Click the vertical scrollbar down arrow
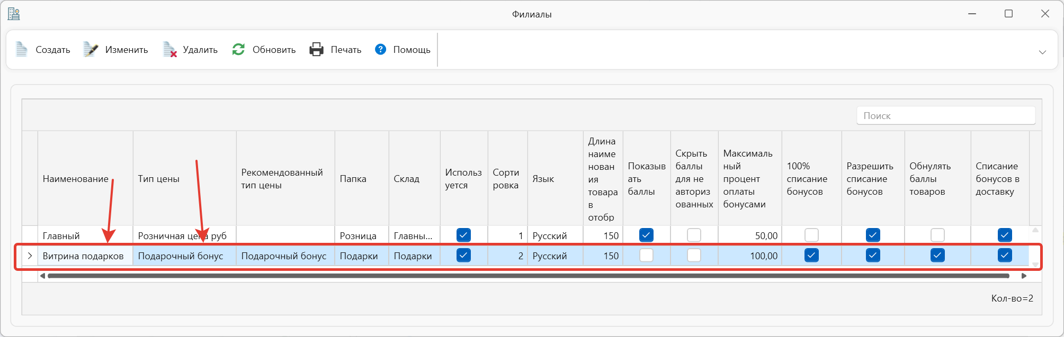The image size is (1064, 337). (1035, 264)
